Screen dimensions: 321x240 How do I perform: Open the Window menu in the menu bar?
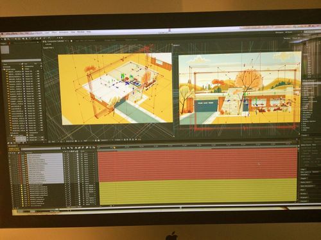point(81,32)
